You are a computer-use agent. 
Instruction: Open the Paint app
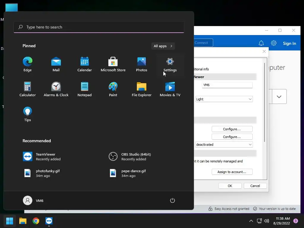pyautogui.click(x=113, y=89)
